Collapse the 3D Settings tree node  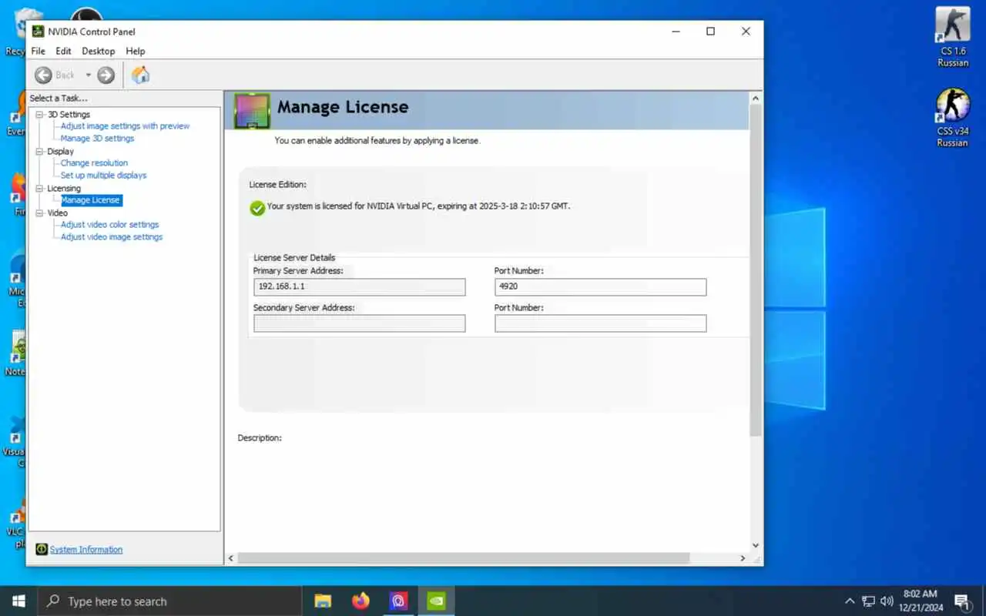coord(40,115)
